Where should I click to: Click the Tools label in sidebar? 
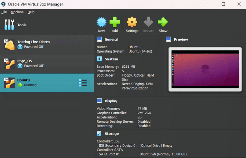(x=22, y=25)
